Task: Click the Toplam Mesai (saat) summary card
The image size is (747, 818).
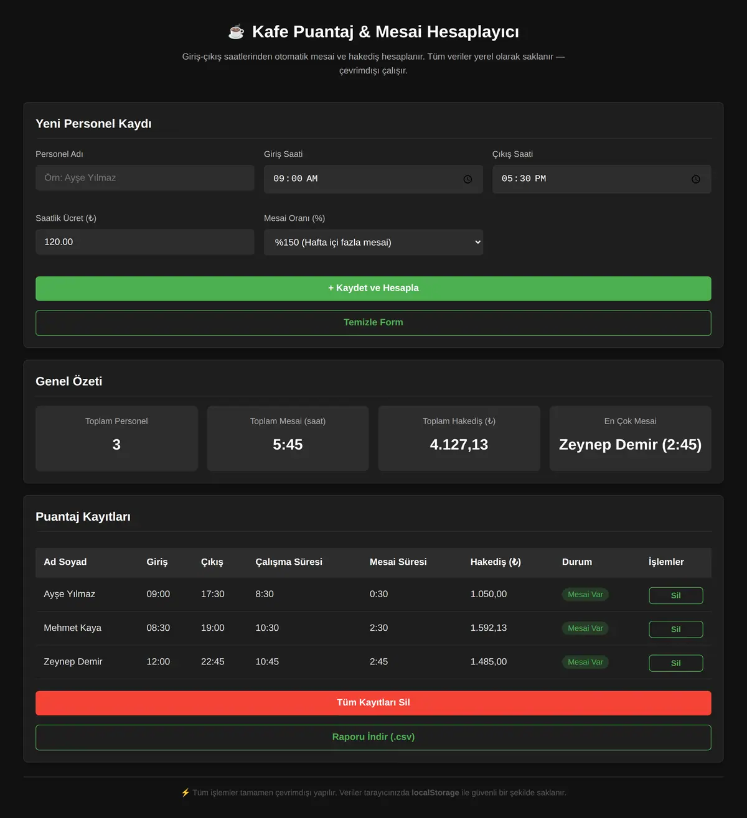Action: click(288, 439)
